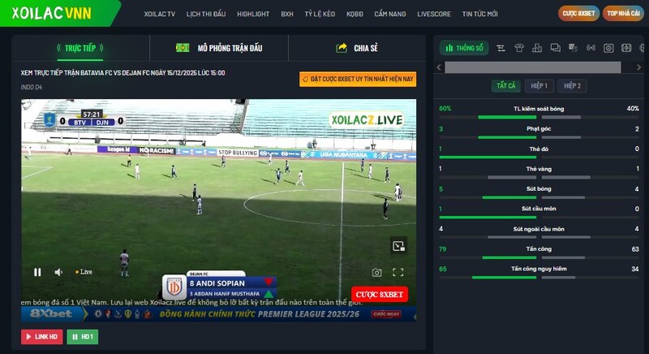Filter statistics to Hiệp 2
This screenshot has width=649, height=354.
click(x=573, y=85)
